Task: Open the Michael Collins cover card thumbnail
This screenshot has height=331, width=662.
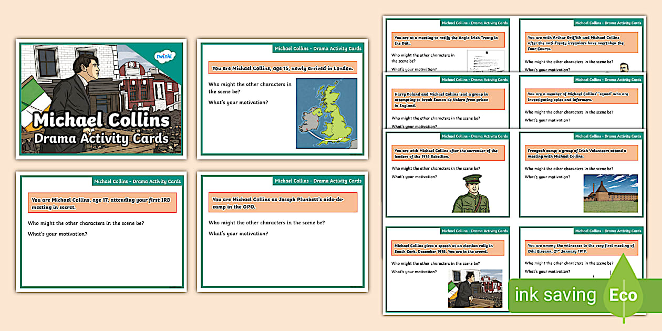Action: coord(101,98)
